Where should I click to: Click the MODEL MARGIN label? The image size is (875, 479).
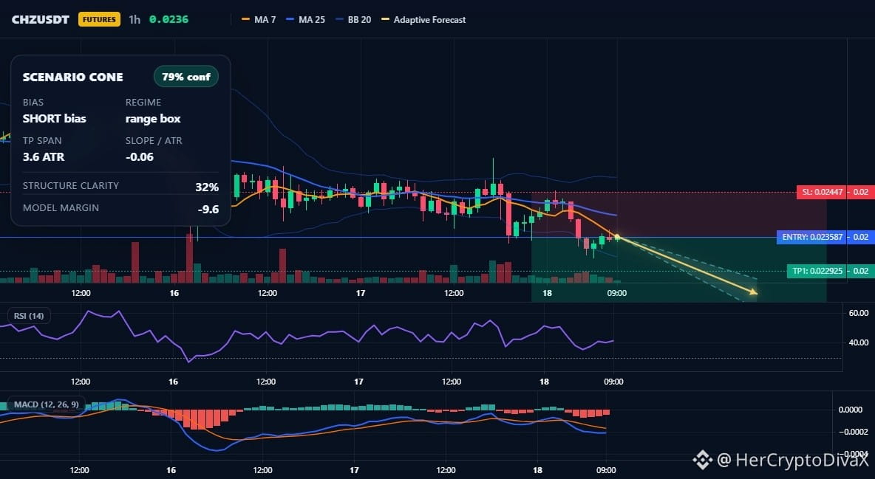pos(61,208)
